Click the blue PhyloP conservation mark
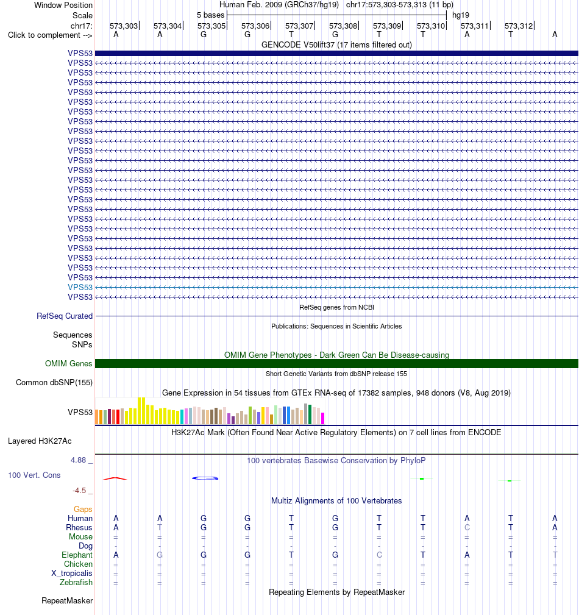Screen dimensions: 579x615 point(205,478)
